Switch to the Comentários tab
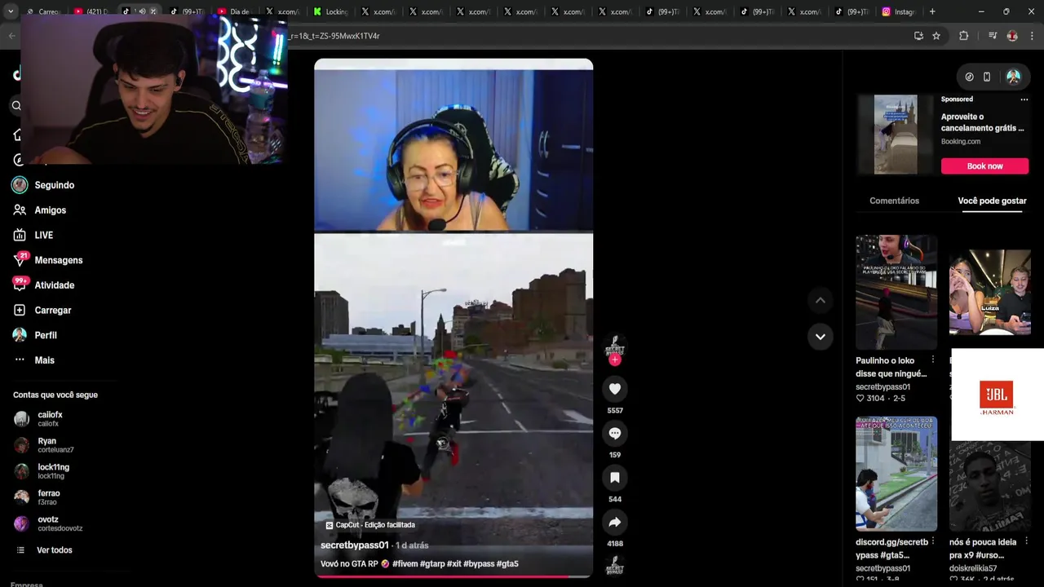 tap(894, 201)
